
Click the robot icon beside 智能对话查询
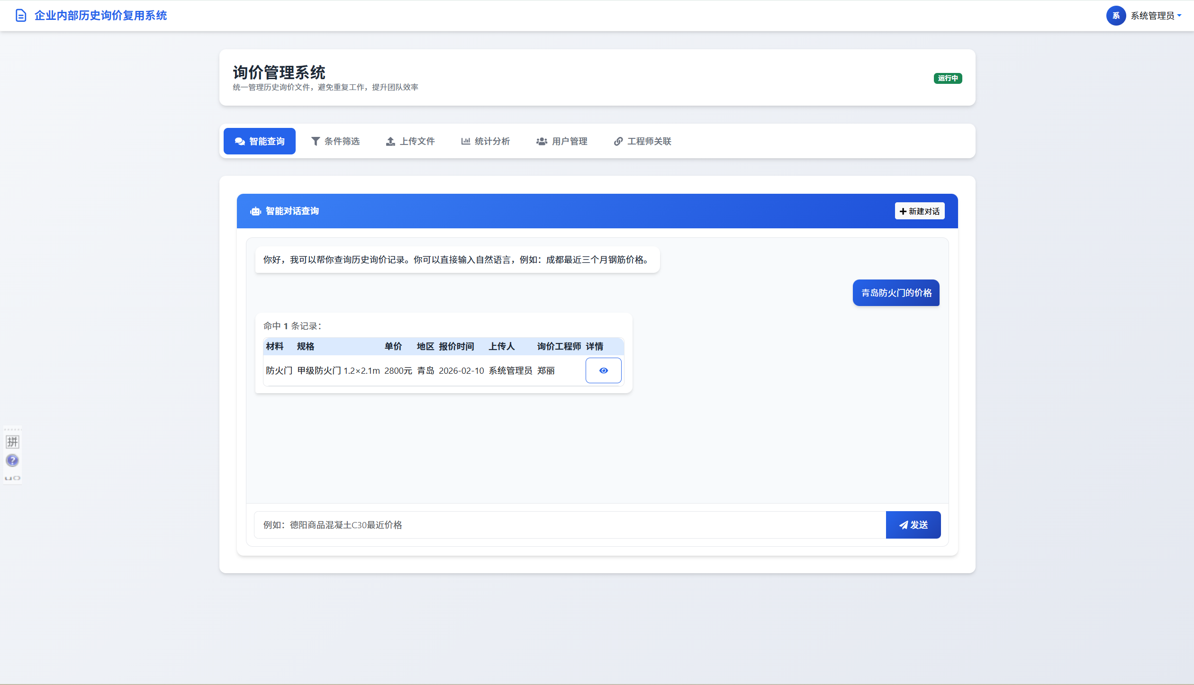pyautogui.click(x=255, y=211)
